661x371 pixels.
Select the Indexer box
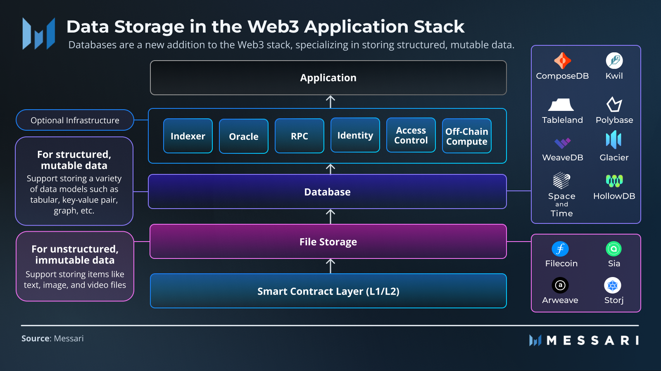click(188, 136)
